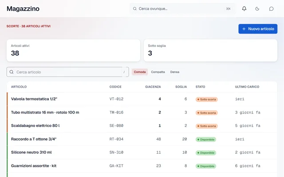Viewport: 284px width, 177px height.
Task: Click the SCORTE · 38 ARTICOLI ATTIVI heading
Action: [28, 26]
